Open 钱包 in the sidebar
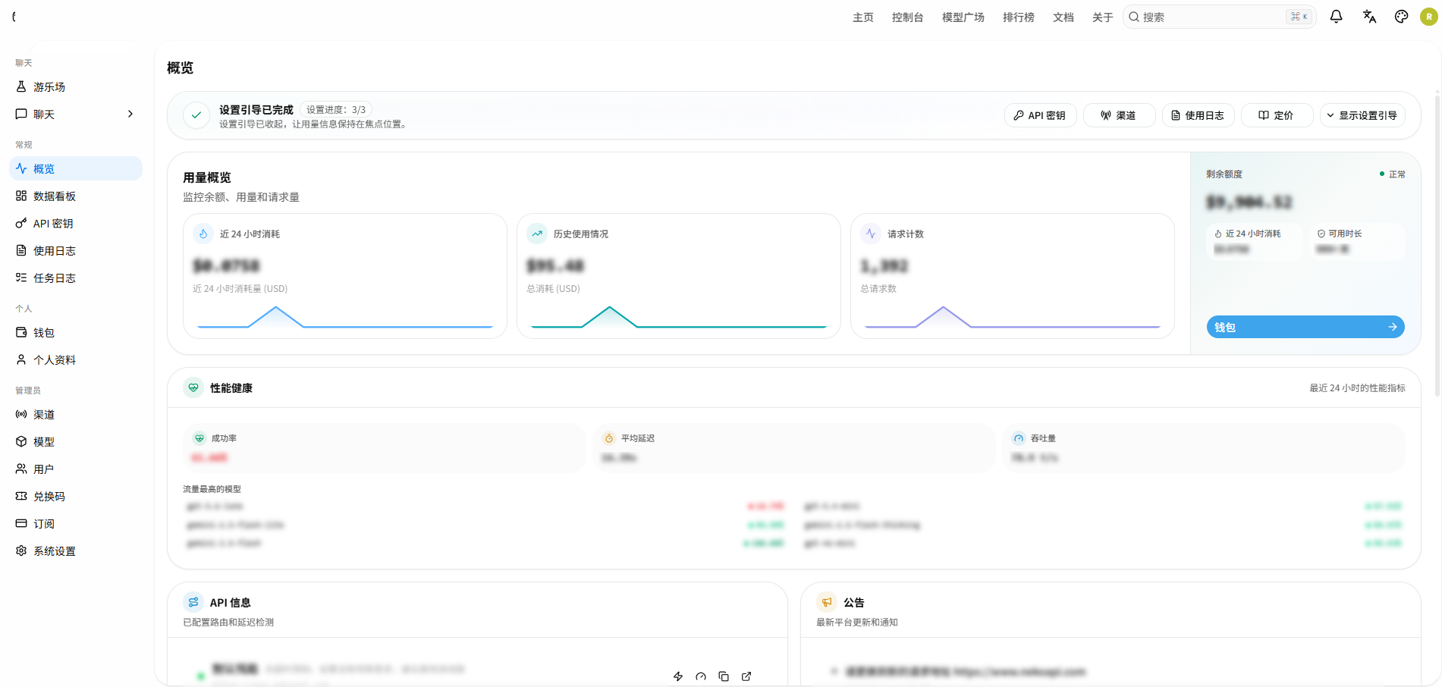The image size is (1442, 687). pos(76,333)
